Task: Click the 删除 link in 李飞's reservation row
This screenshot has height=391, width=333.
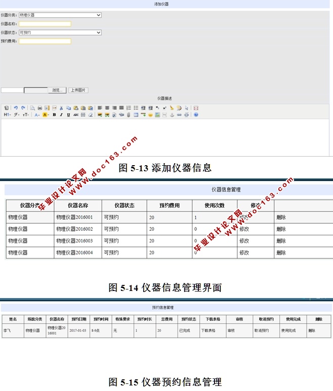Action: click(312, 330)
